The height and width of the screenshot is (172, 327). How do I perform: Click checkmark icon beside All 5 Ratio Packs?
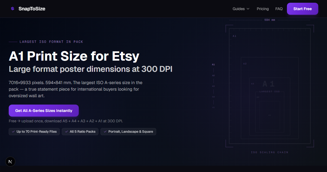(x=66, y=132)
